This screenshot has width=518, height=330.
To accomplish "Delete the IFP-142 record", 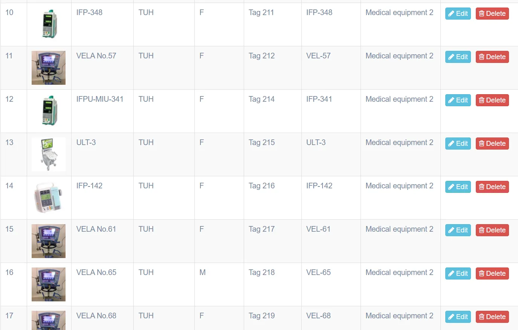I will tap(492, 187).
